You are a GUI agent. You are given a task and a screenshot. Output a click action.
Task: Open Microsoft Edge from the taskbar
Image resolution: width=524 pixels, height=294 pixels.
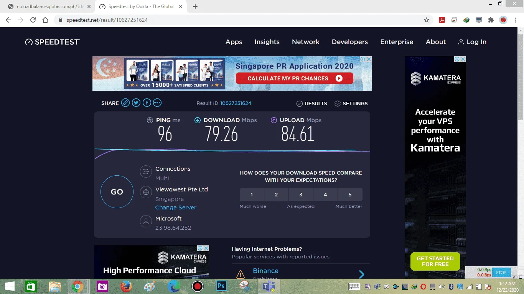pyautogui.click(x=173, y=286)
